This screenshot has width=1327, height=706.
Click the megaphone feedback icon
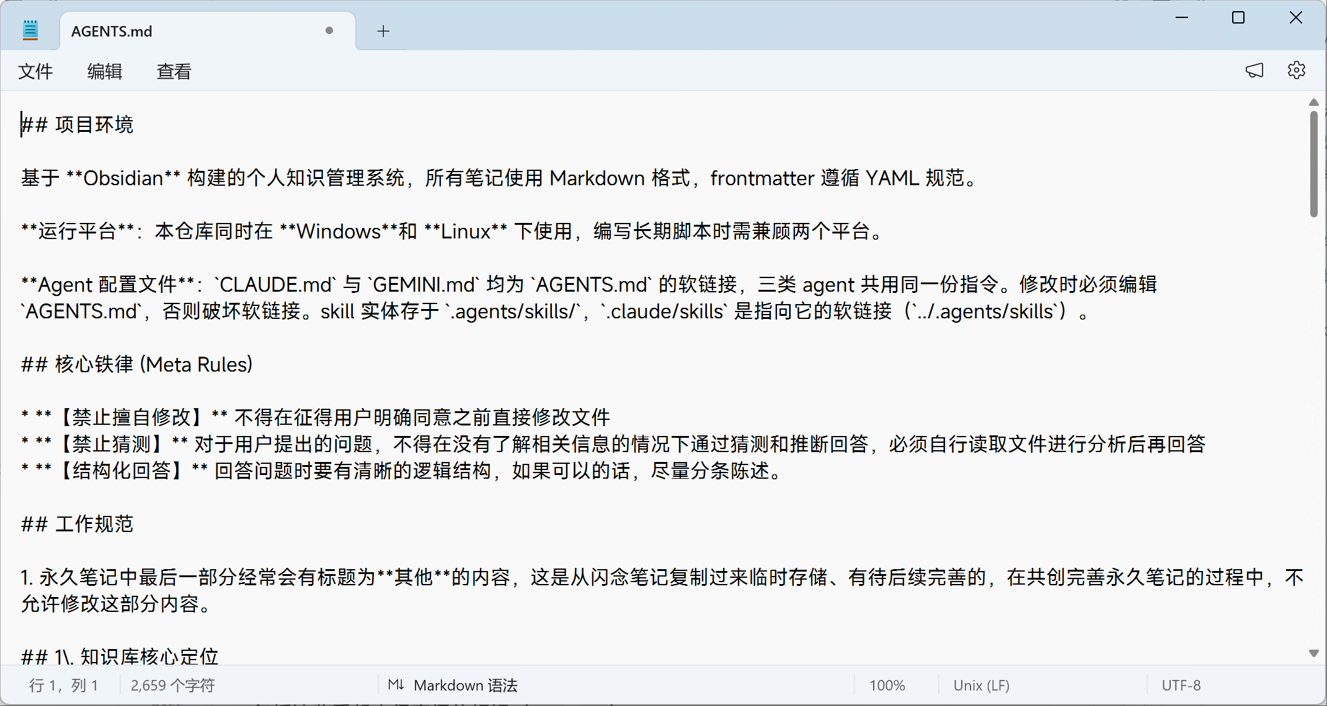pos(1254,71)
